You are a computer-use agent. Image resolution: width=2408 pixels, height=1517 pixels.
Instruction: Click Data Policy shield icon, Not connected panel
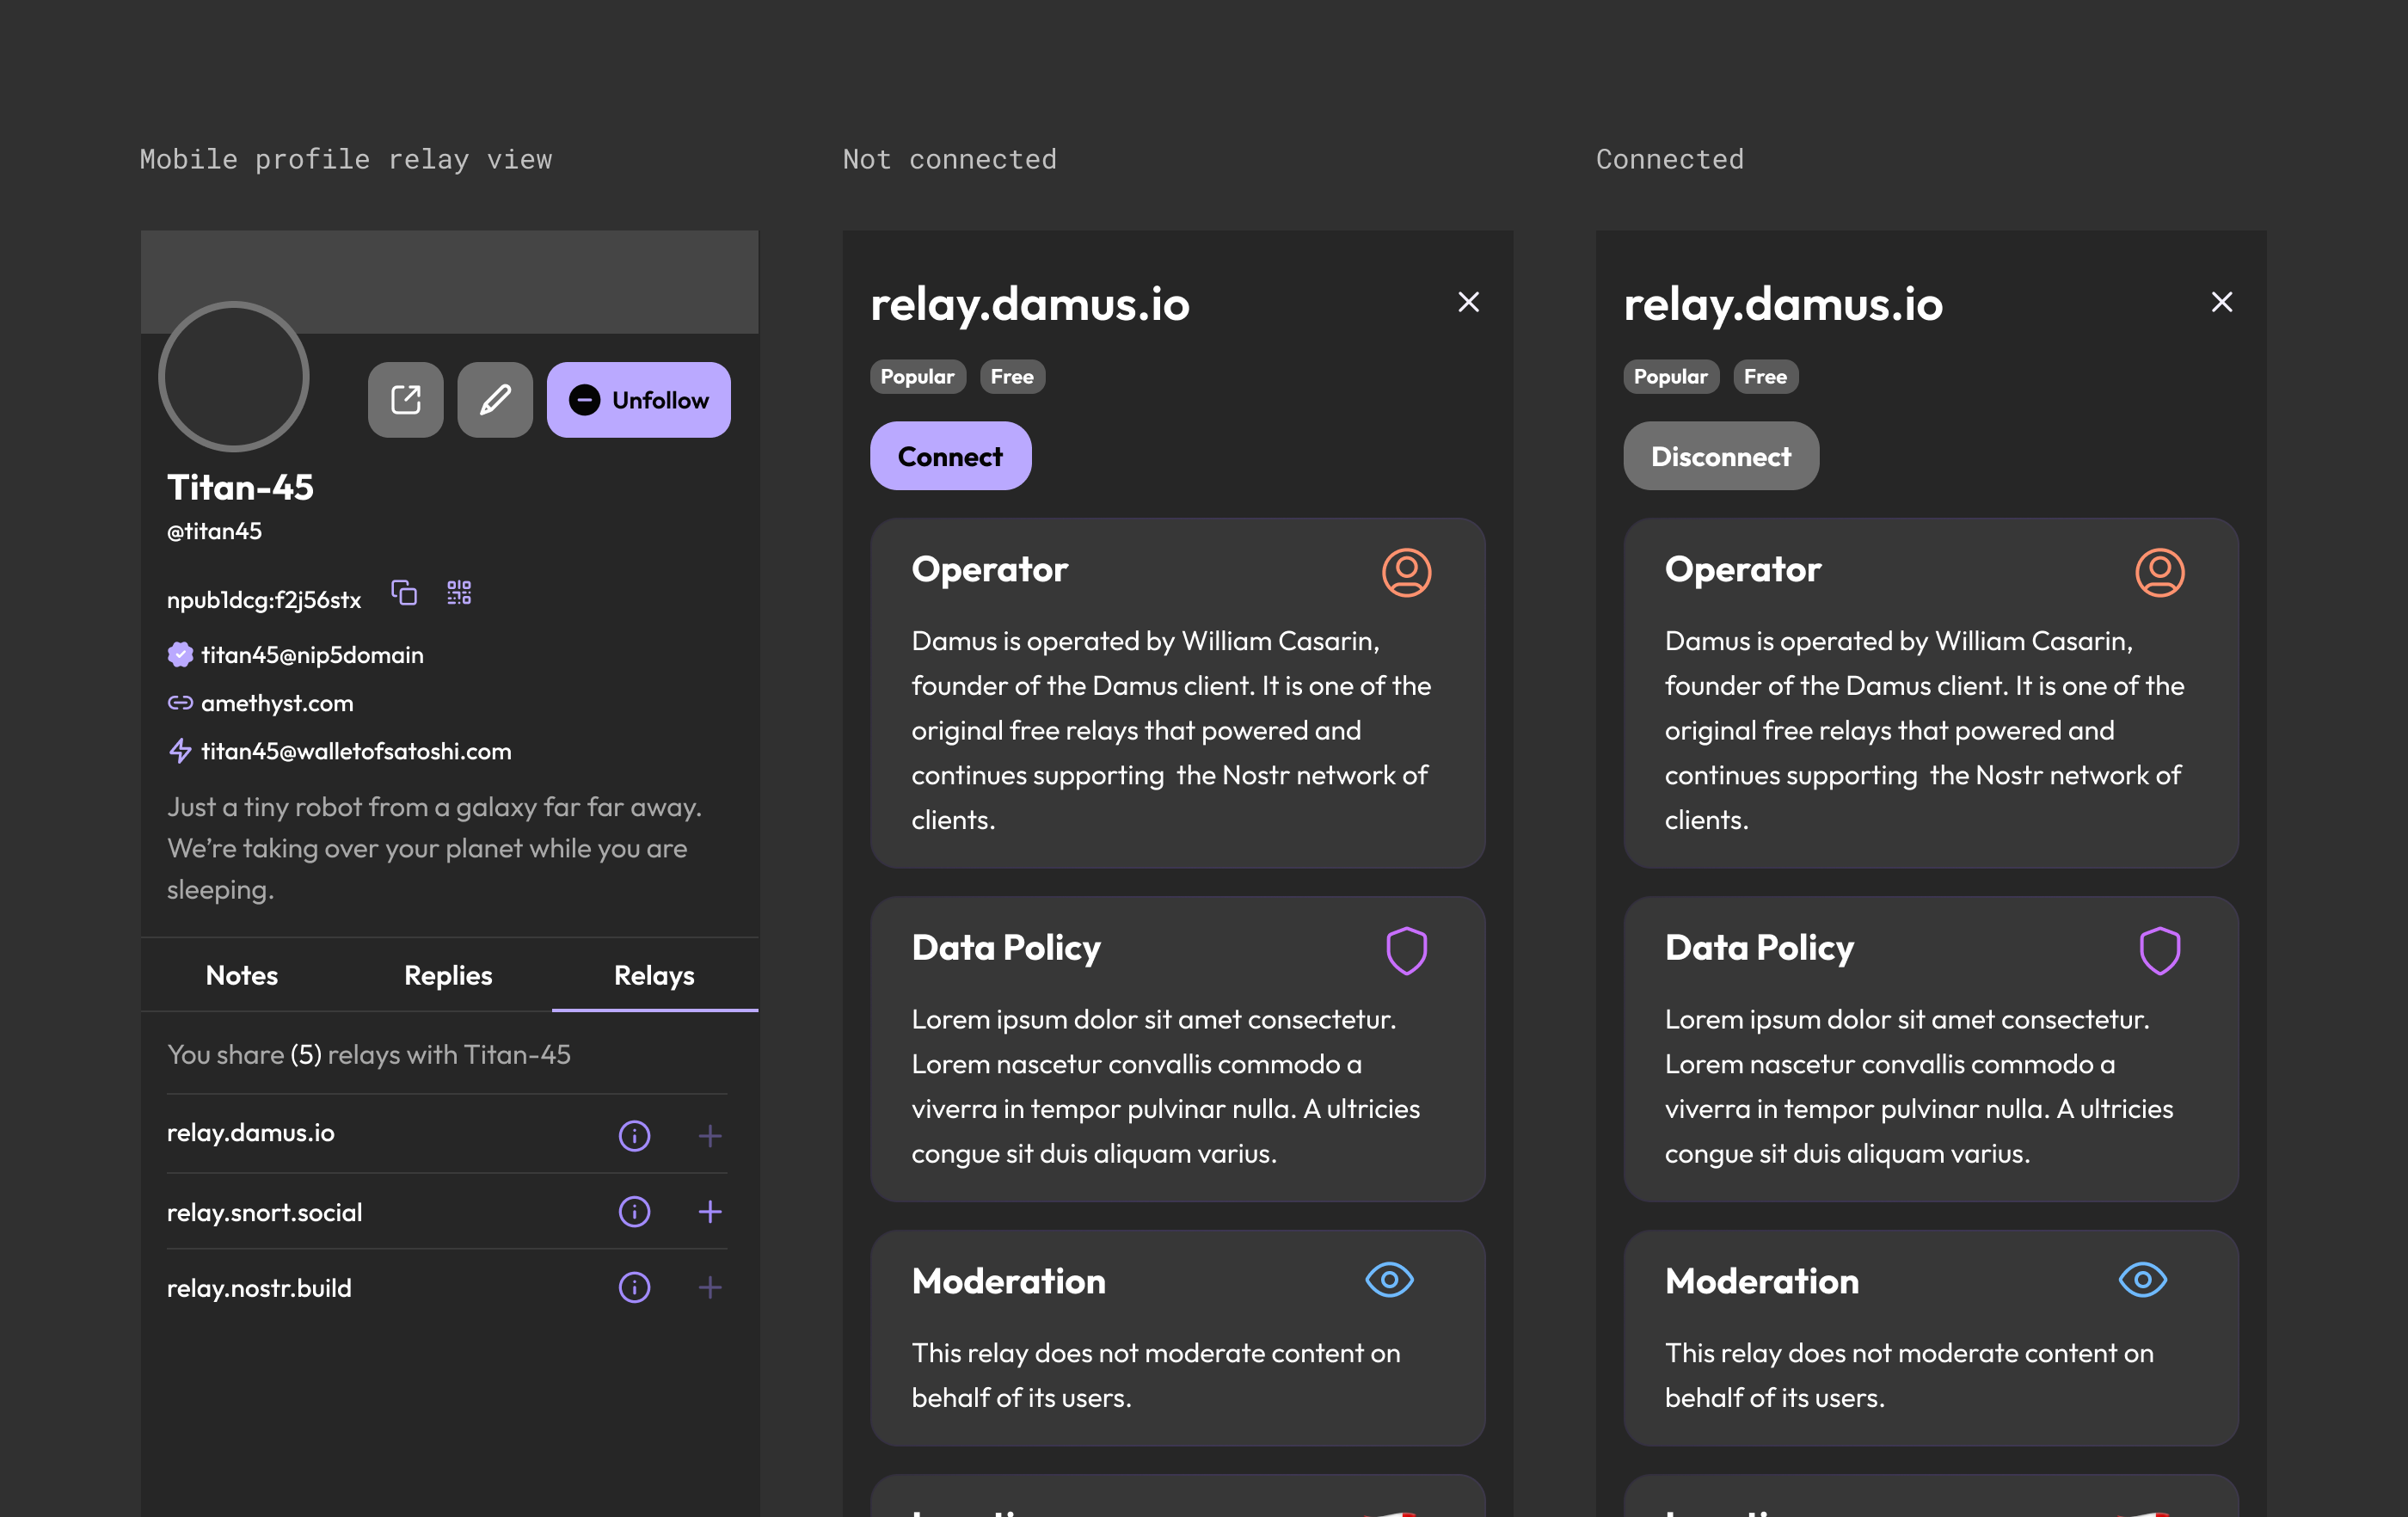pos(1406,951)
